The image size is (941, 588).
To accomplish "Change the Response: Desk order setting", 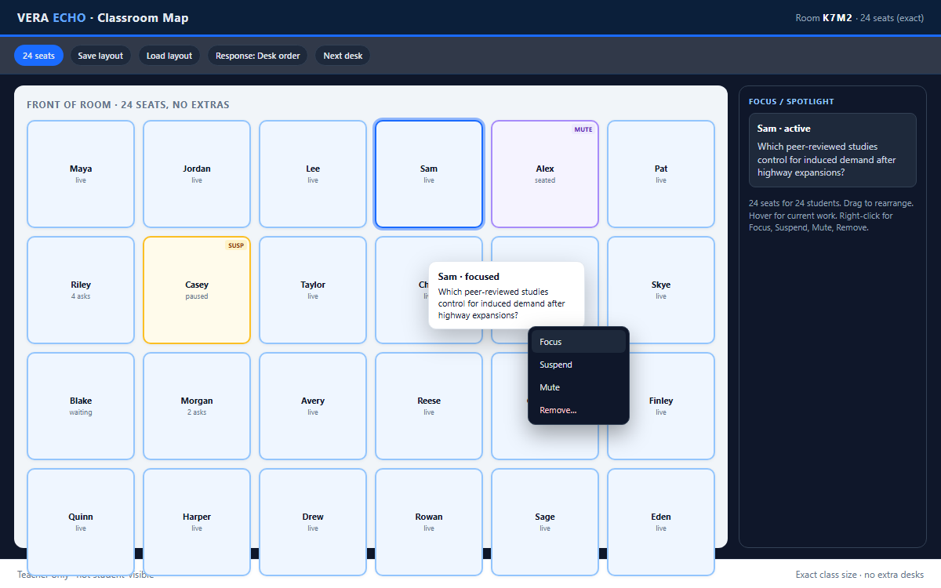I will (258, 56).
